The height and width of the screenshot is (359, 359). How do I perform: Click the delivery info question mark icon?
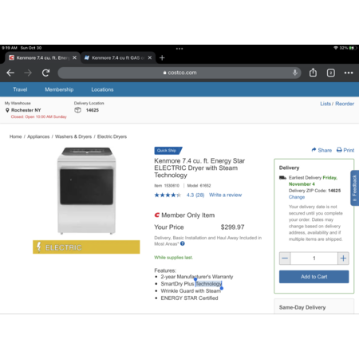(x=183, y=243)
